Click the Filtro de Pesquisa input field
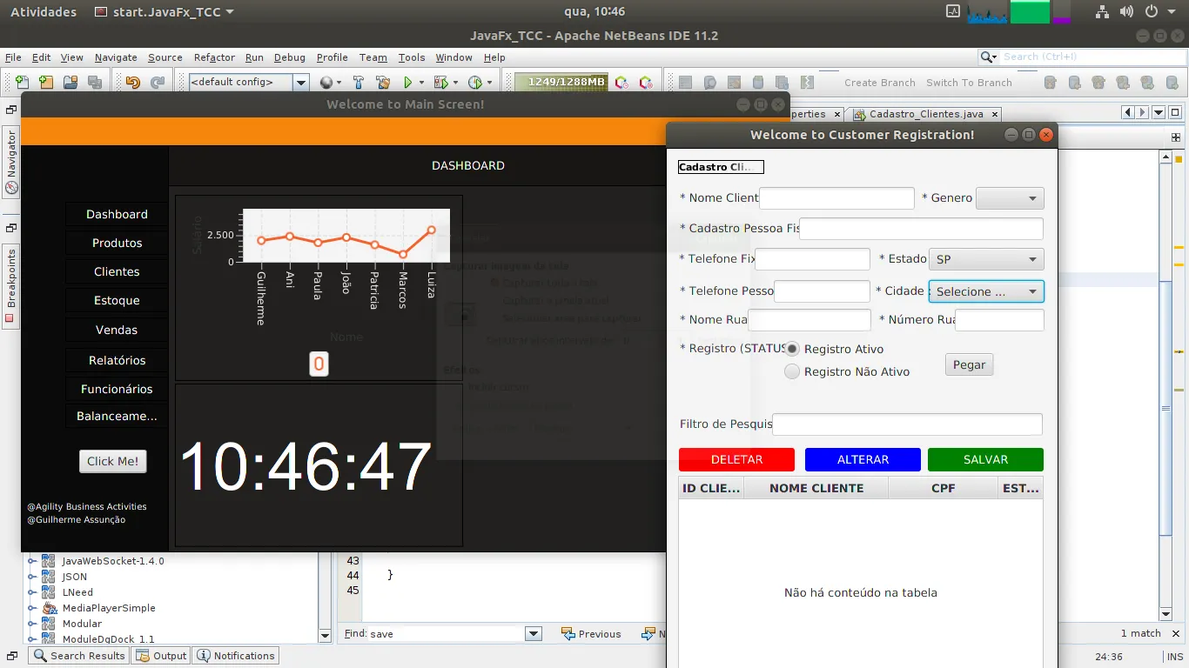This screenshot has height=668, width=1189. pos(907,424)
